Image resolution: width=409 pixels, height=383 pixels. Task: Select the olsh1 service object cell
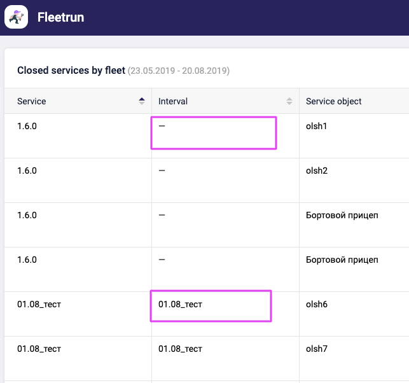(x=317, y=126)
